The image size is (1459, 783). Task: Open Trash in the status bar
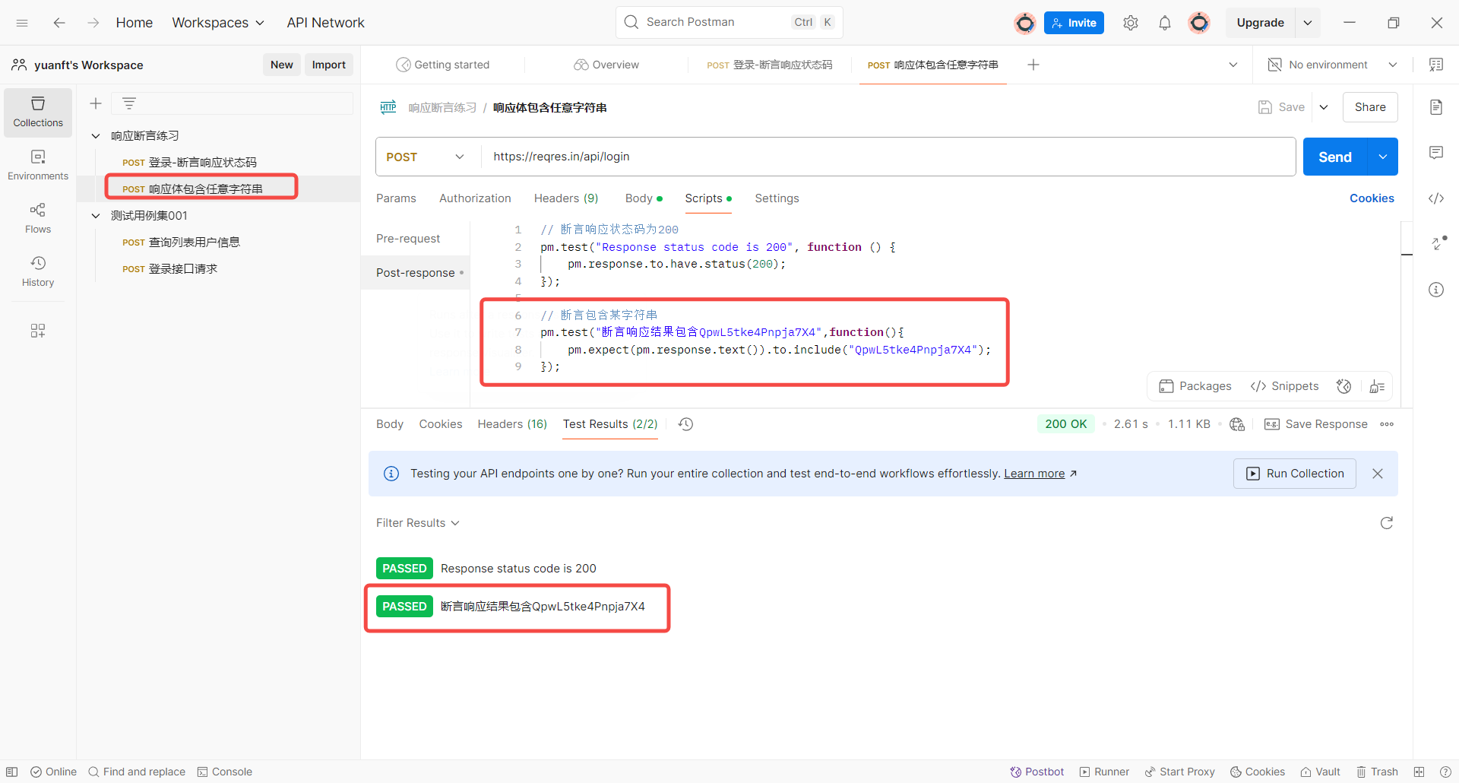point(1377,772)
